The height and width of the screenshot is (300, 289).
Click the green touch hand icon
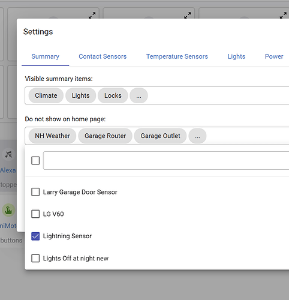(x=8, y=210)
